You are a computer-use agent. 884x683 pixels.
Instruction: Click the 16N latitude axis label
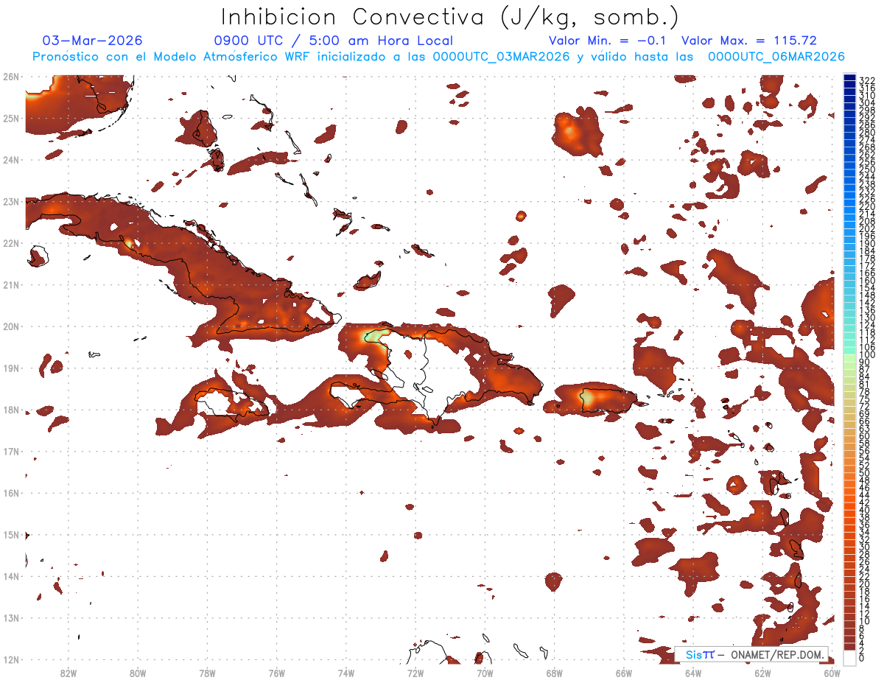coord(11,493)
